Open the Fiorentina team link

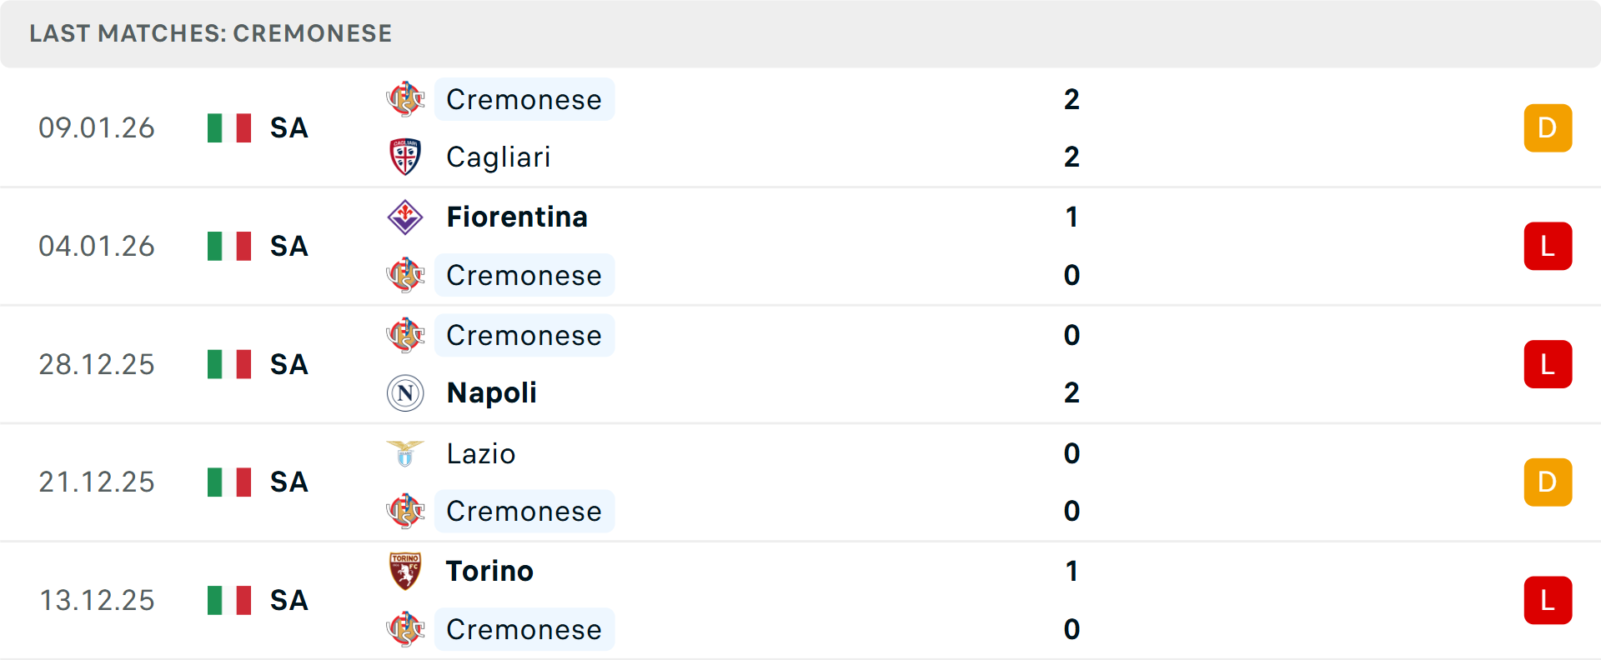(x=517, y=217)
